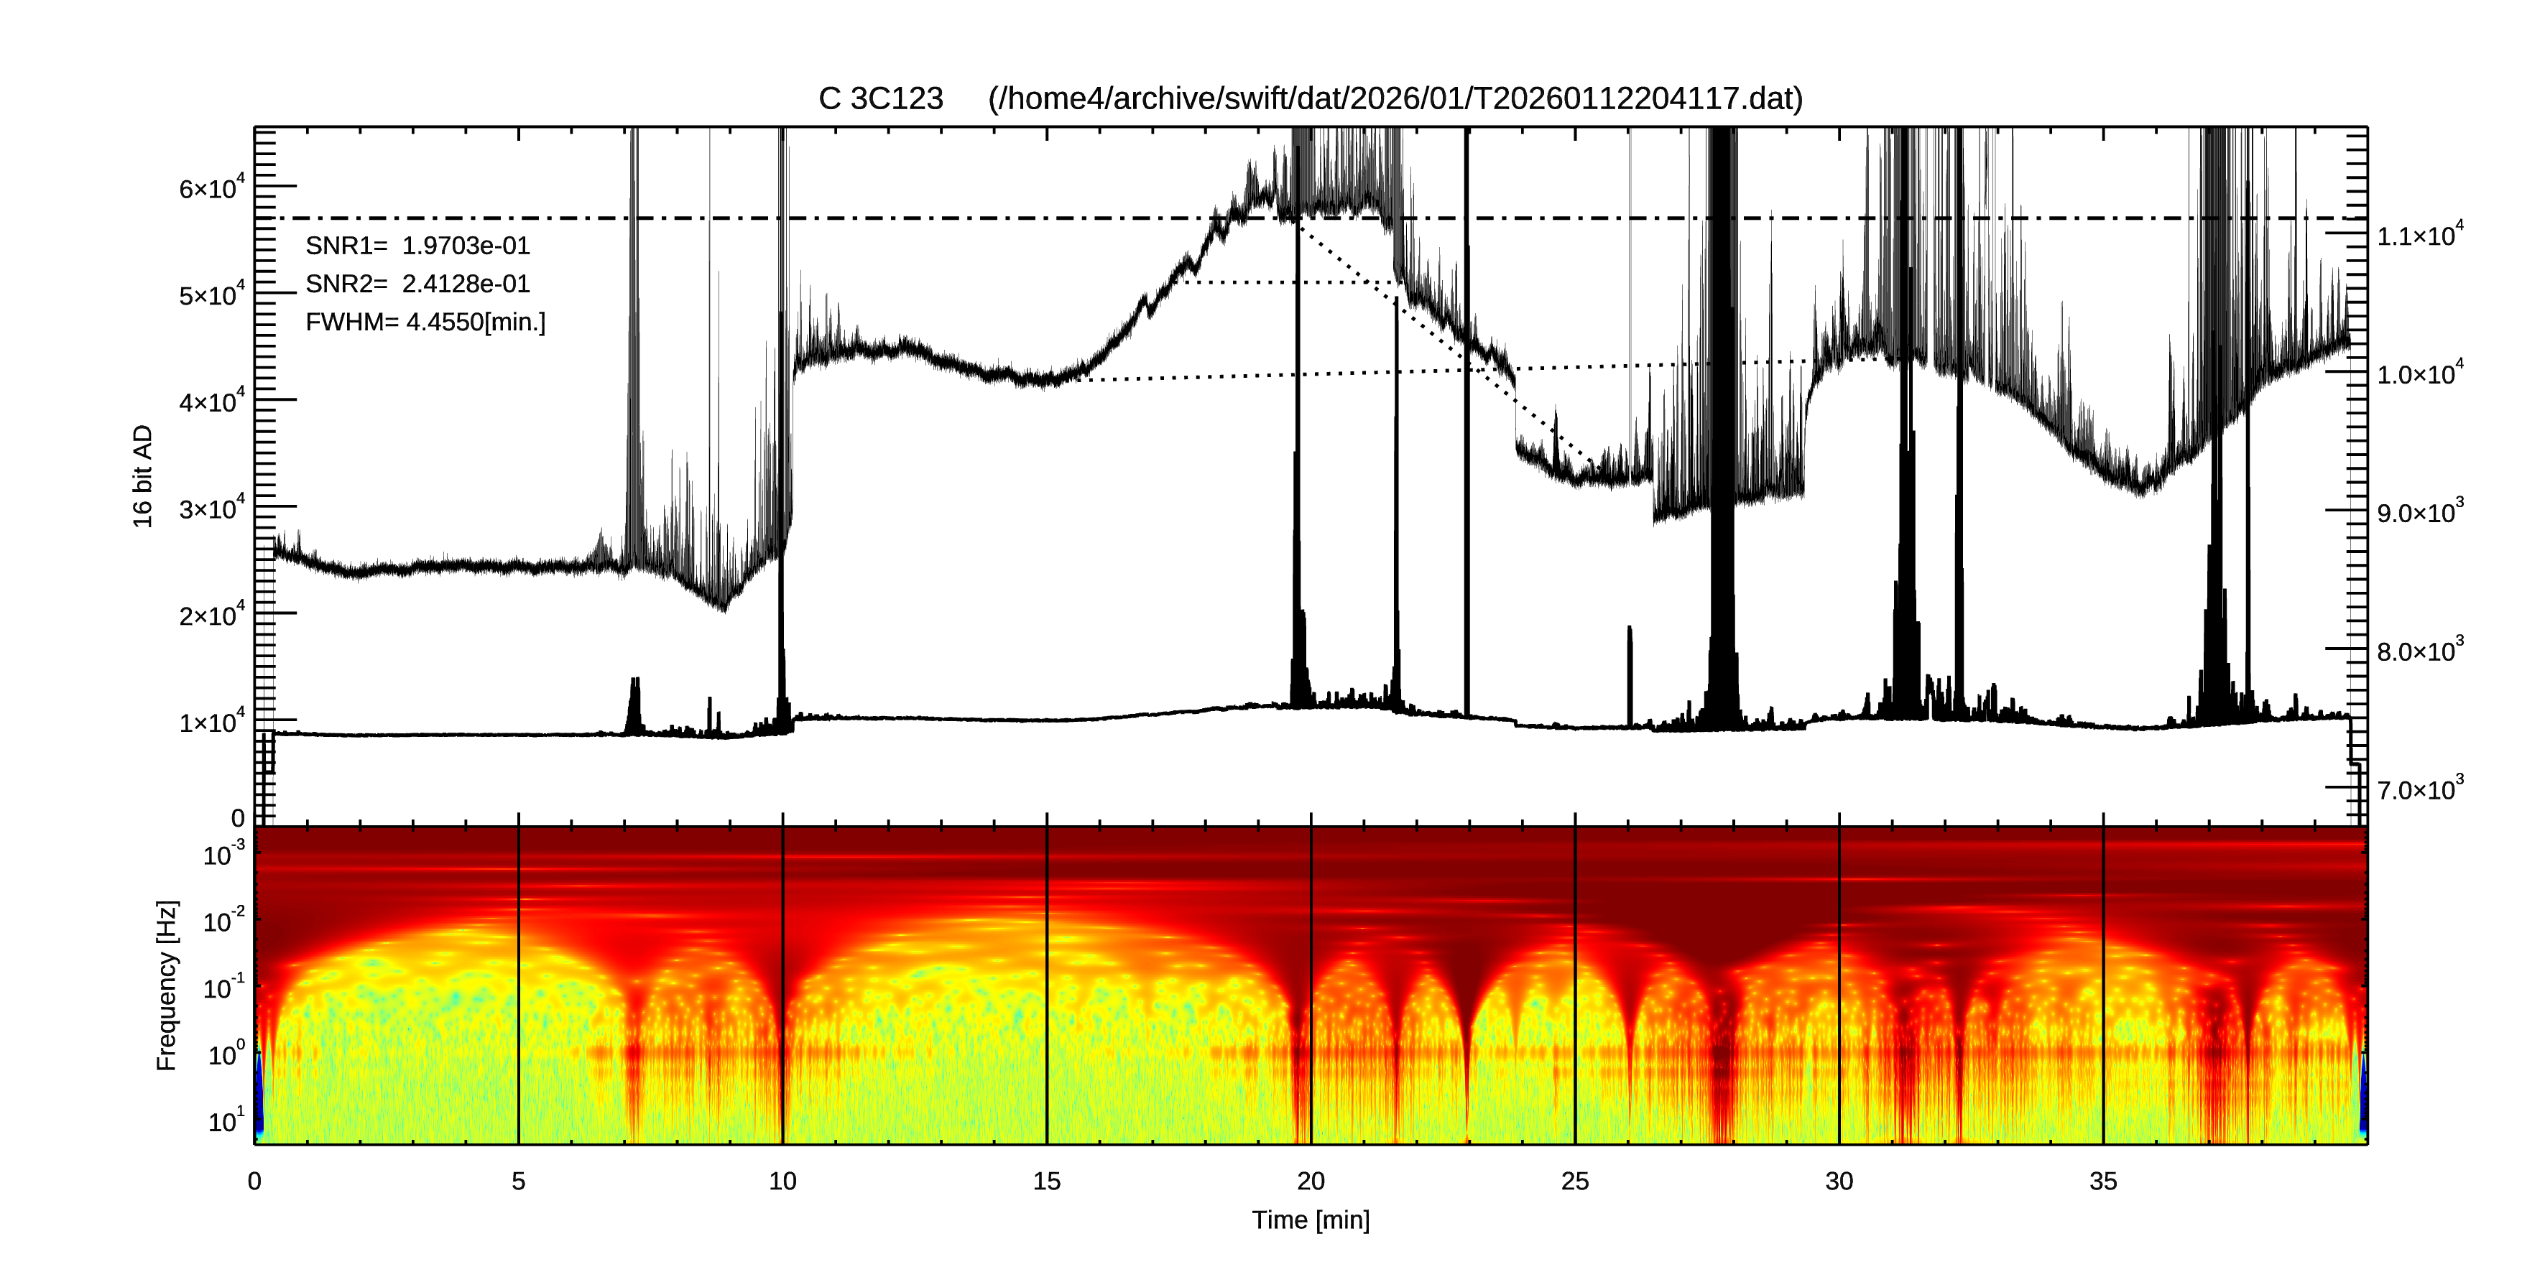Click the '16 bit AD' axis label

[x=143, y=476]
